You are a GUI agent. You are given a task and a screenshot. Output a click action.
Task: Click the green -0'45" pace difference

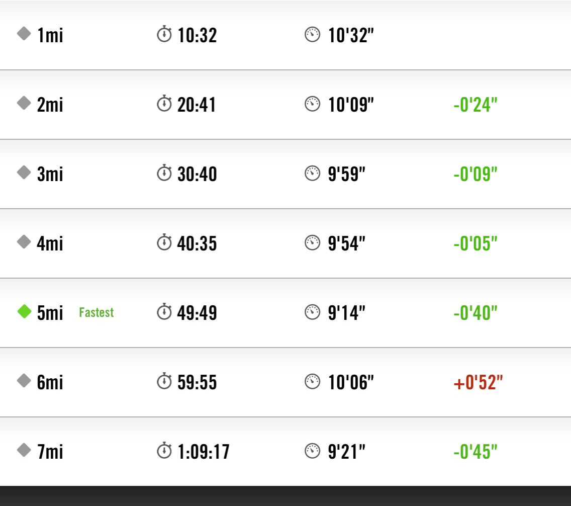[x=475, y=452]
